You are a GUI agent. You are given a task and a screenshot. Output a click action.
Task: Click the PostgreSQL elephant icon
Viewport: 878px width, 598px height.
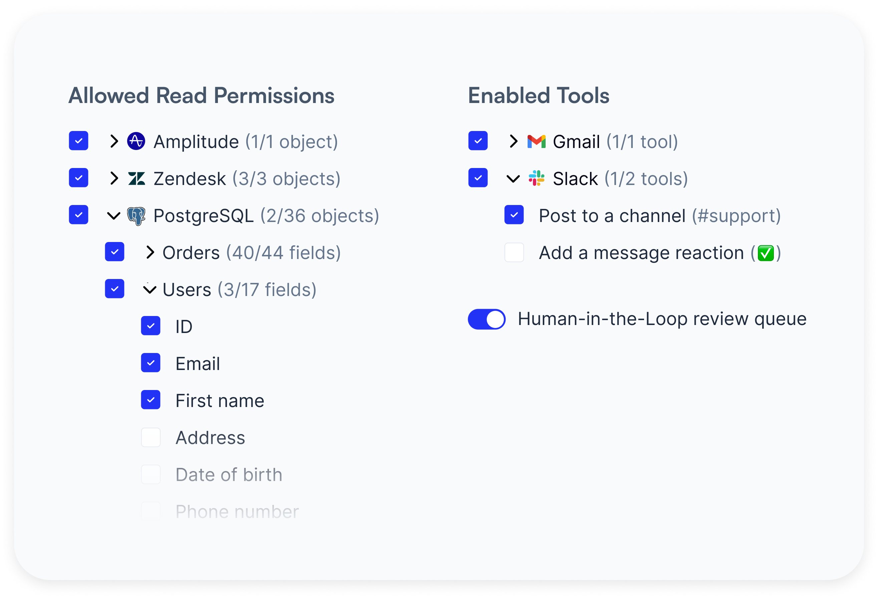click(x=136, y=216)
